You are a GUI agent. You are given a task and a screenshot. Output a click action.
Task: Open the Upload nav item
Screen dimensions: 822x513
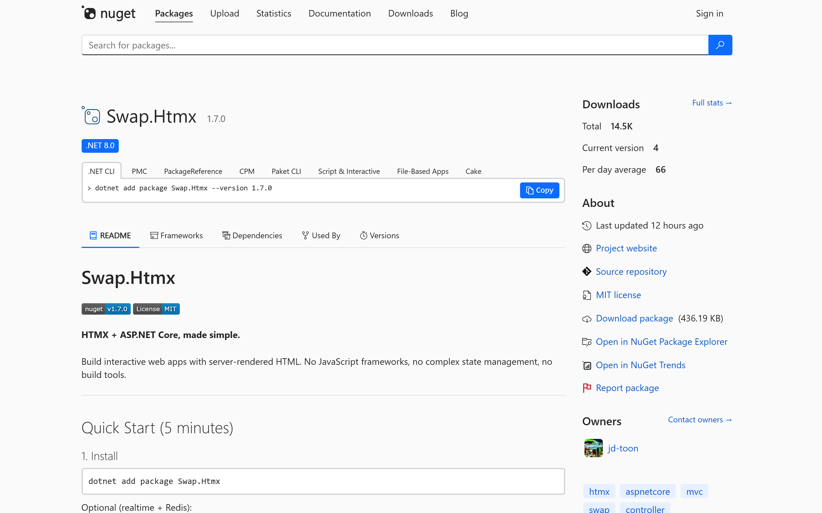225,14
